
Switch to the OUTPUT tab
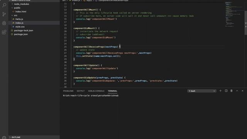coord(81,91)
